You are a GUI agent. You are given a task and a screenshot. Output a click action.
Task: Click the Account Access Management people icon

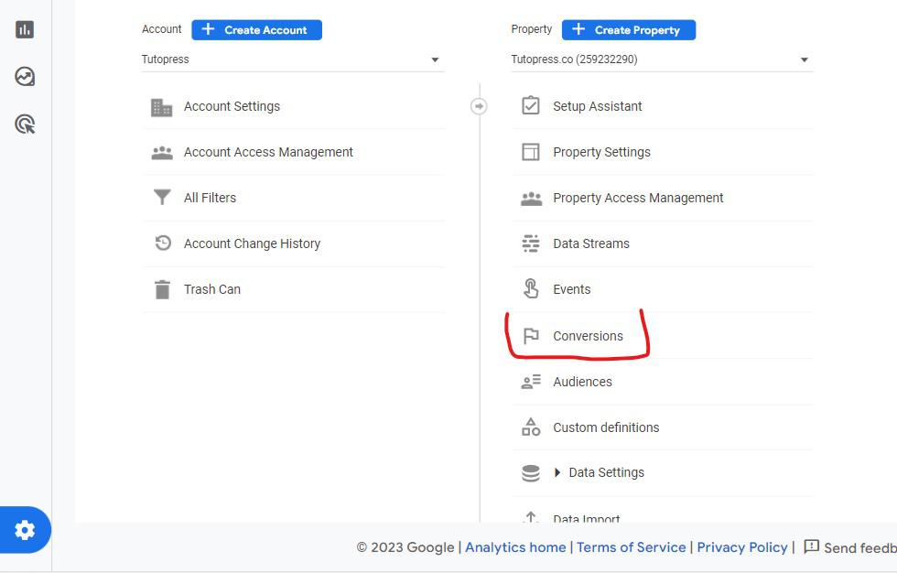[162, 151]
